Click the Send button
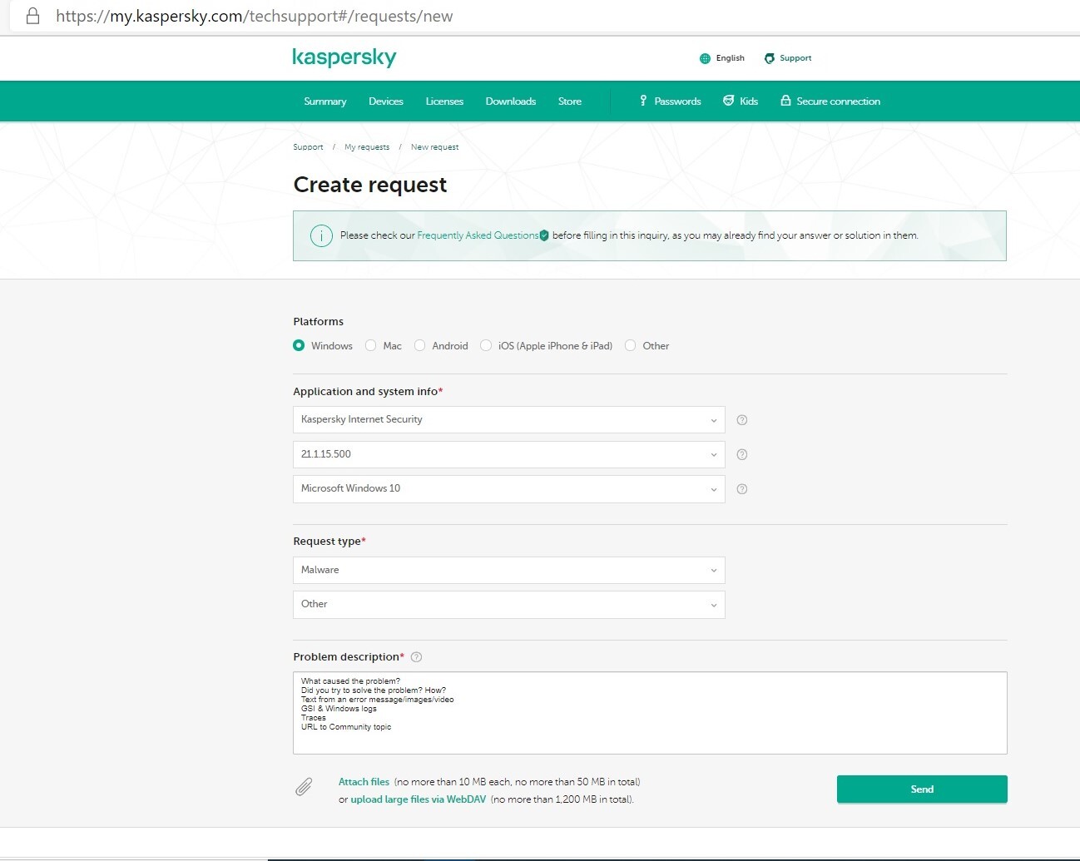The height and width of the screenshot is (861, 1080). [x=922, y=789]
